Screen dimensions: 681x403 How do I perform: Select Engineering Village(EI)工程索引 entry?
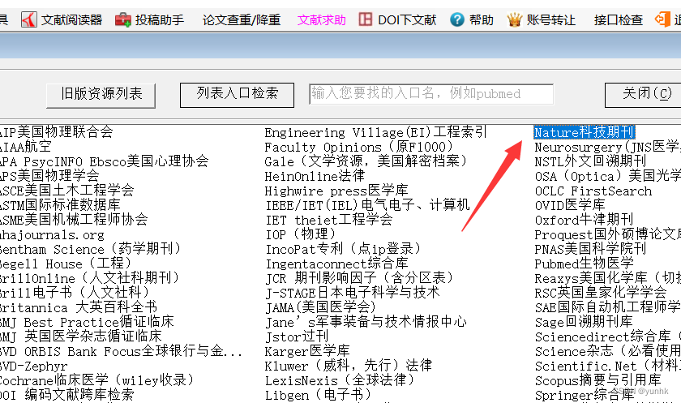(375, 132)
